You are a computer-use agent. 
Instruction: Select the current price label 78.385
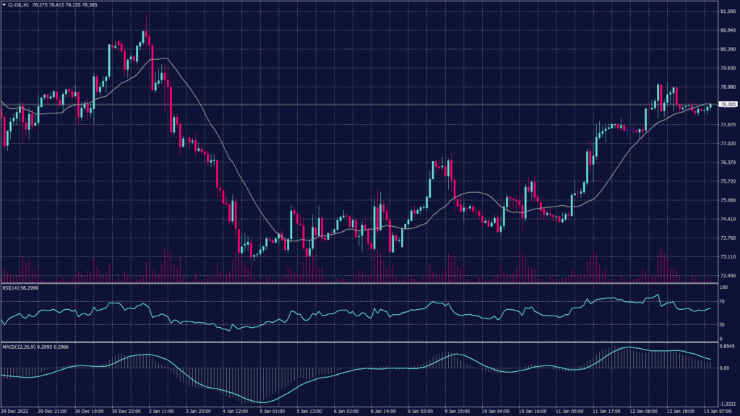[726, 105]
